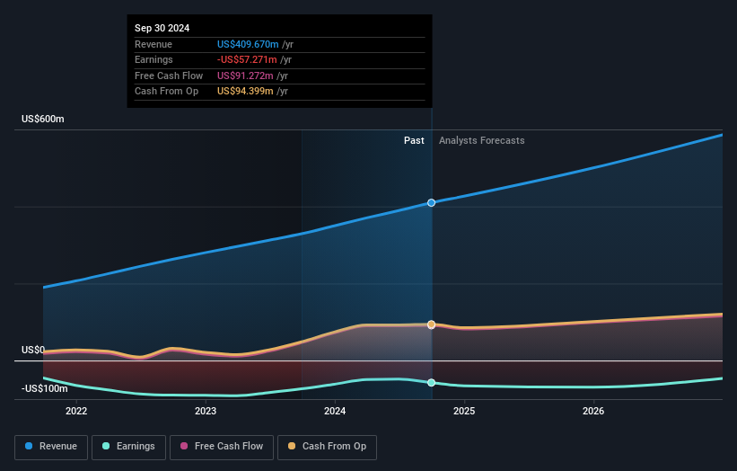
Task: Click the 'Analysts Forecasts' label
Action: [x=482, y=140]
